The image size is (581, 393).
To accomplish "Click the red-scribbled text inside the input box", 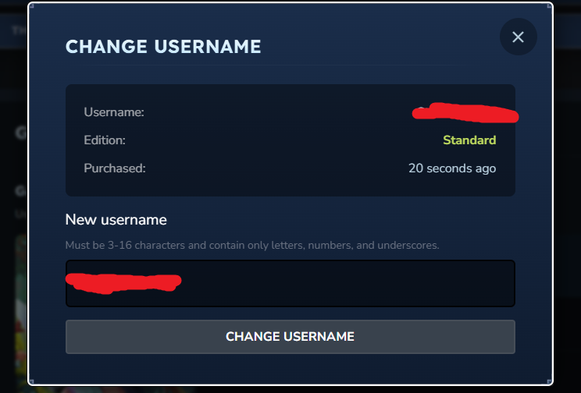I will coord(123,280).
